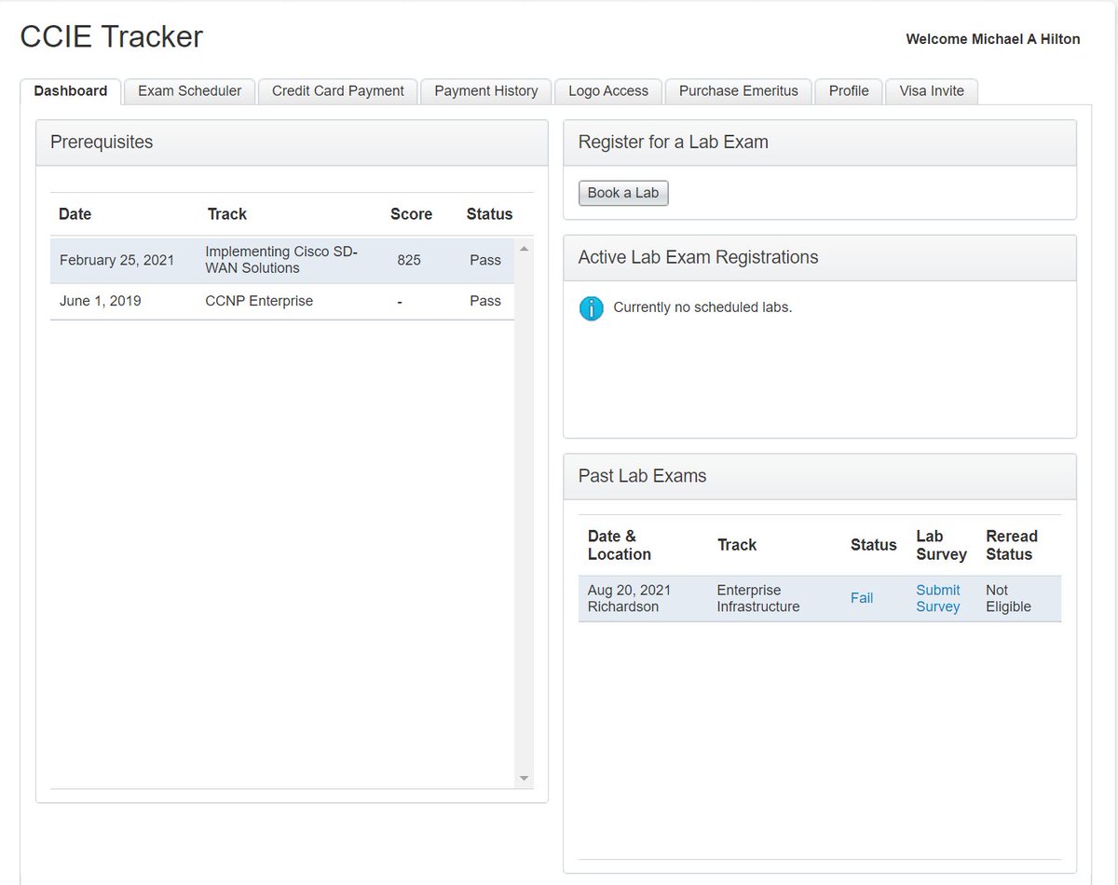Go to the Payment History tab
The image size is (1118, 885).
pyautogui.click(x=486, y=91)
